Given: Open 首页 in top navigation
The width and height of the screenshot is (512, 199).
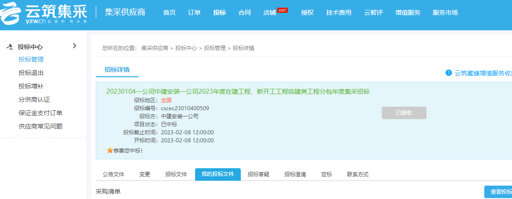Looking at the screenshot, I should pyautogui.click(x=170, y=12).
